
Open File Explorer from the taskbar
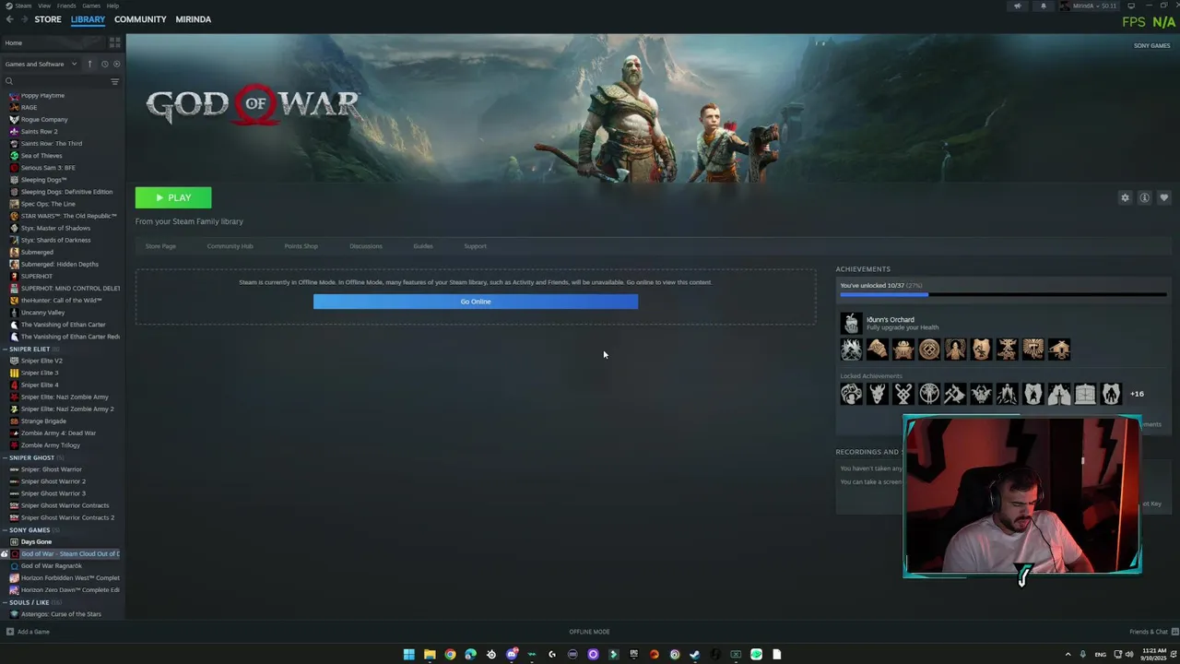pyautogui.click(x=430, y=655)
